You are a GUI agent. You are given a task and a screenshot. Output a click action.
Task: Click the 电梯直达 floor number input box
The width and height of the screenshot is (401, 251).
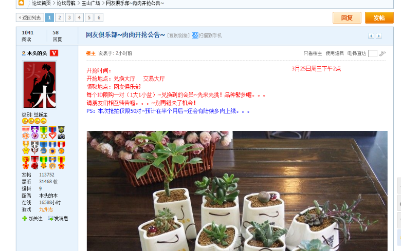pos(372,53)
